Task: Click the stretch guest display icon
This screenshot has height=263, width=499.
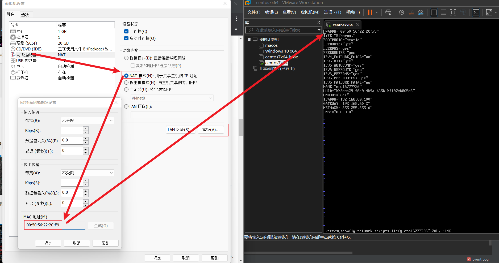Action: [x=489, y=12]
